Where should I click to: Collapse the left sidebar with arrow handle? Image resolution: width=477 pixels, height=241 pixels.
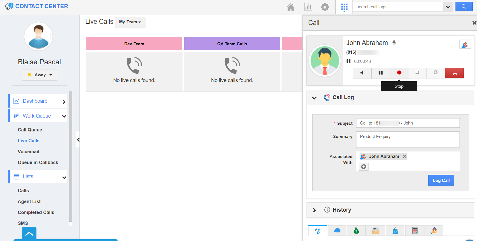78,139
